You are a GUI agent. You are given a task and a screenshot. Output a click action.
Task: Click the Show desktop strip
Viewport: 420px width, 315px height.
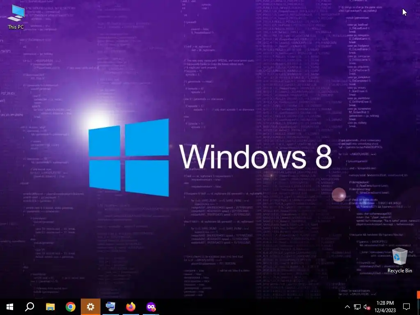pos(419,307)
